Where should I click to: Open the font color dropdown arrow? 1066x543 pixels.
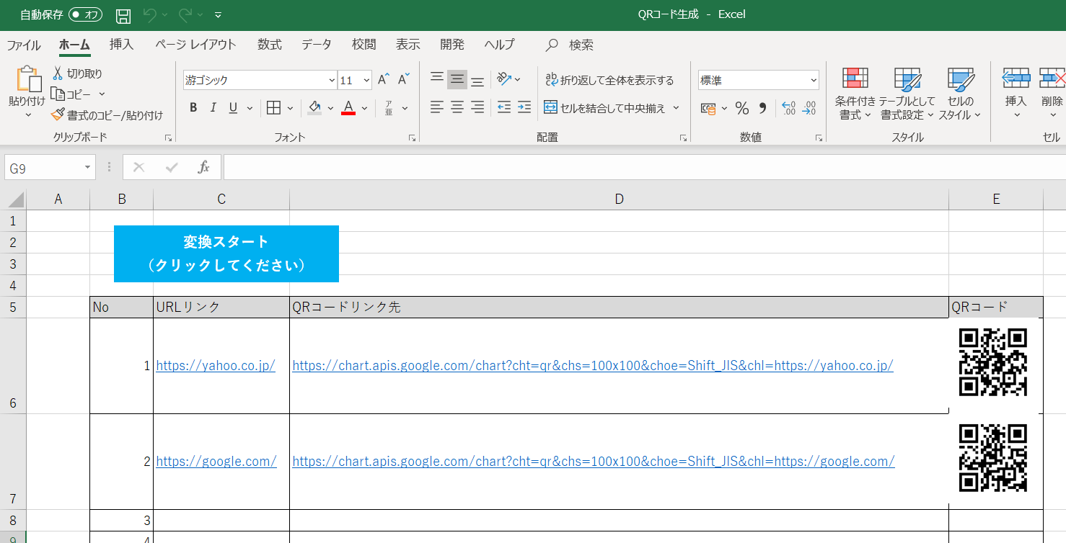tap(364, 108)
